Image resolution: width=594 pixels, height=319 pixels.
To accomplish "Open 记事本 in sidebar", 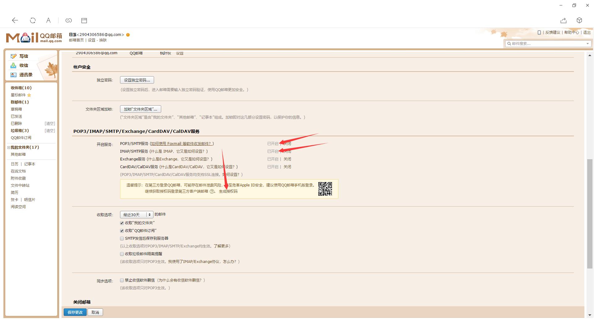I will pos(30,164).
